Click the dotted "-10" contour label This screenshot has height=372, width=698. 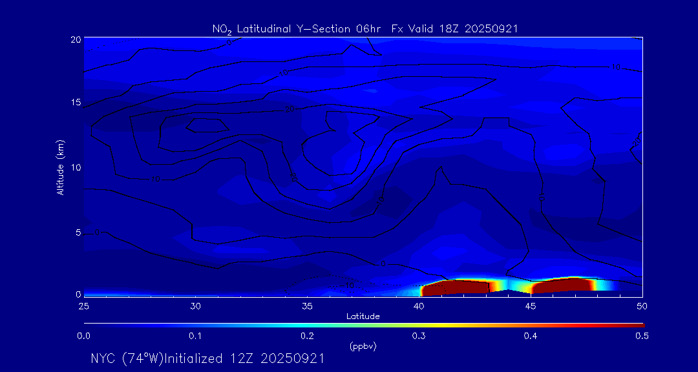pyautogui.click(x=346, y=285)
